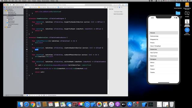Open the related items grid icon
The width and height of the screenshot is (192, 108).
click(x=25, y=7)
